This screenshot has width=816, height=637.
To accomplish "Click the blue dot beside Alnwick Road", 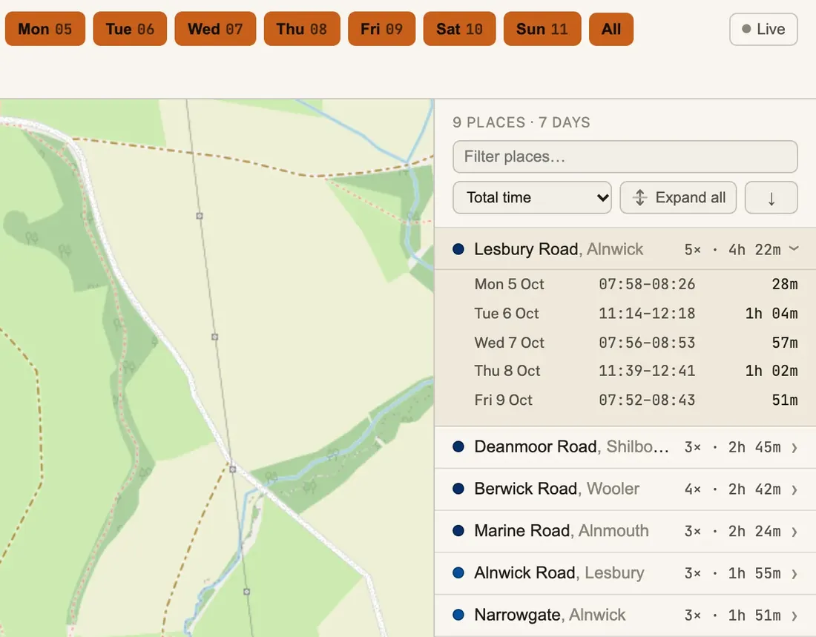I will click(458, 573).
